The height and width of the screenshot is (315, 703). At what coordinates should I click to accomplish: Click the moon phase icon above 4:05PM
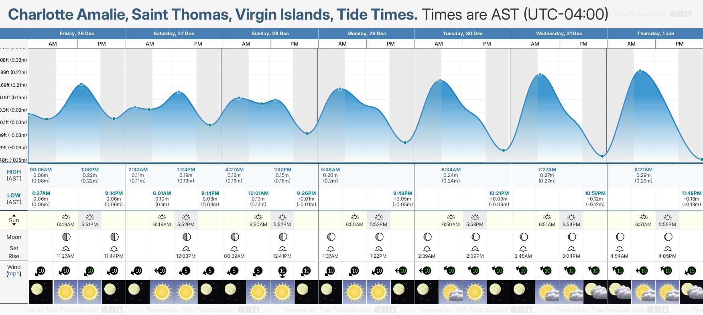pos(668,237)
